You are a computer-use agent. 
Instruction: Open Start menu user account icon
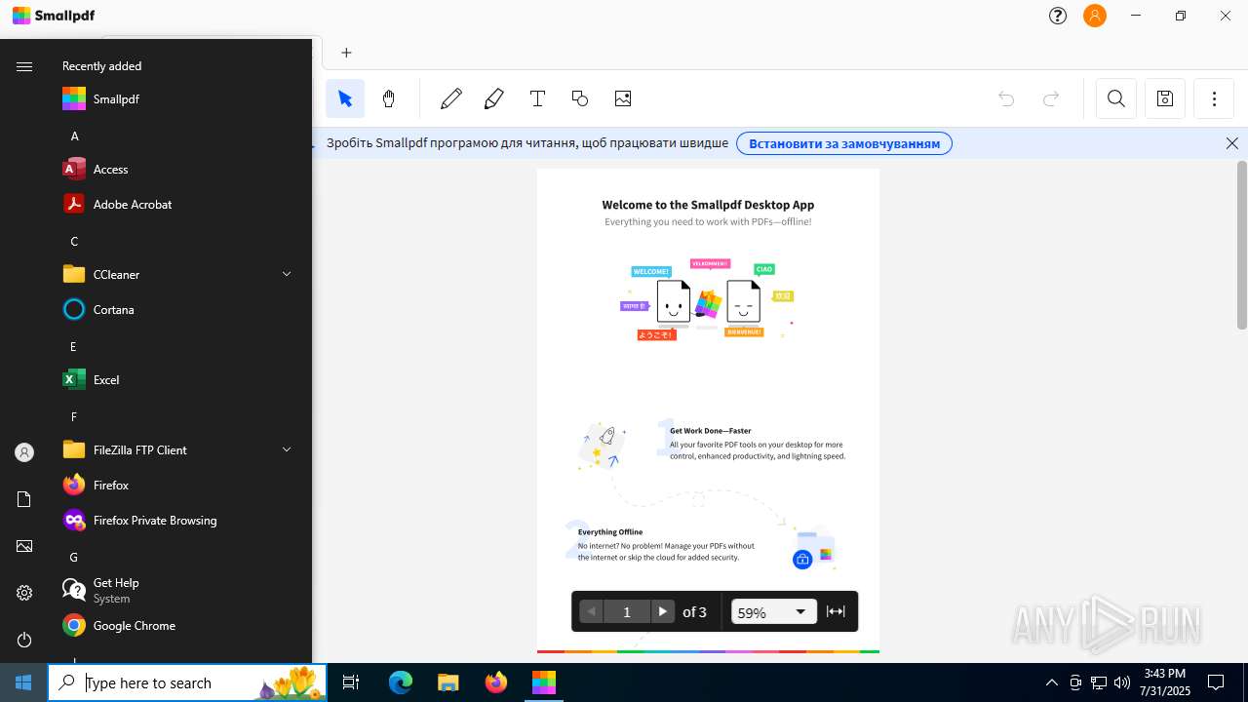[x=24, y=452]
